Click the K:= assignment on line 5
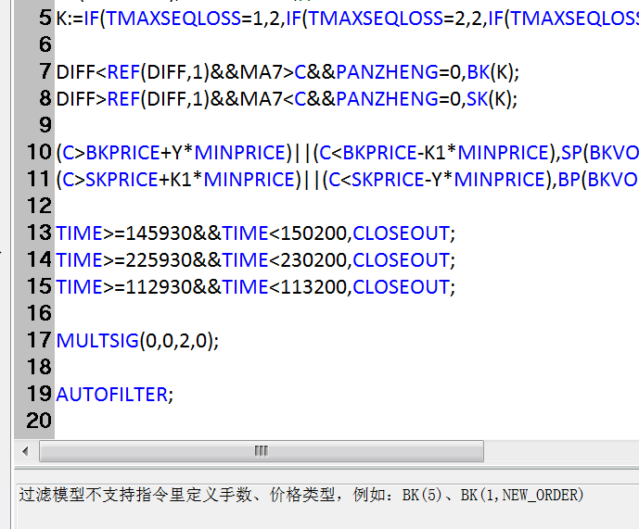The height and width of the screenshot is (529, 639). click(70, 19)
